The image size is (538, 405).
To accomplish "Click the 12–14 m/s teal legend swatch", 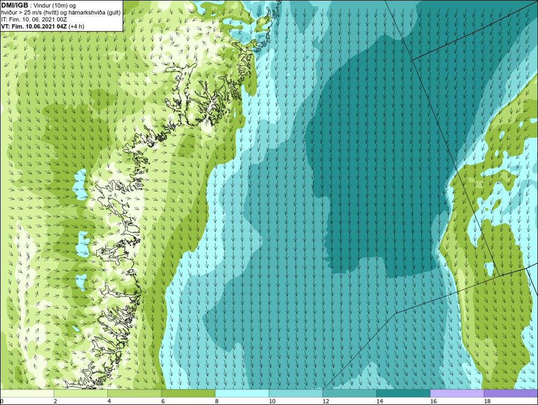I will 350,393.
